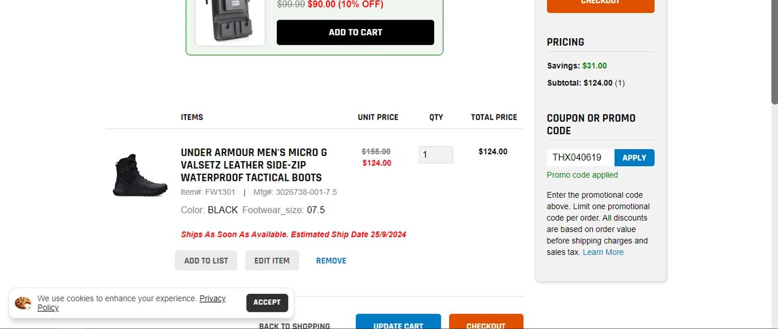Click the top orange CHECKOUT button in sidebar
This screenshot has width=778, height=329.
(600, 4)
